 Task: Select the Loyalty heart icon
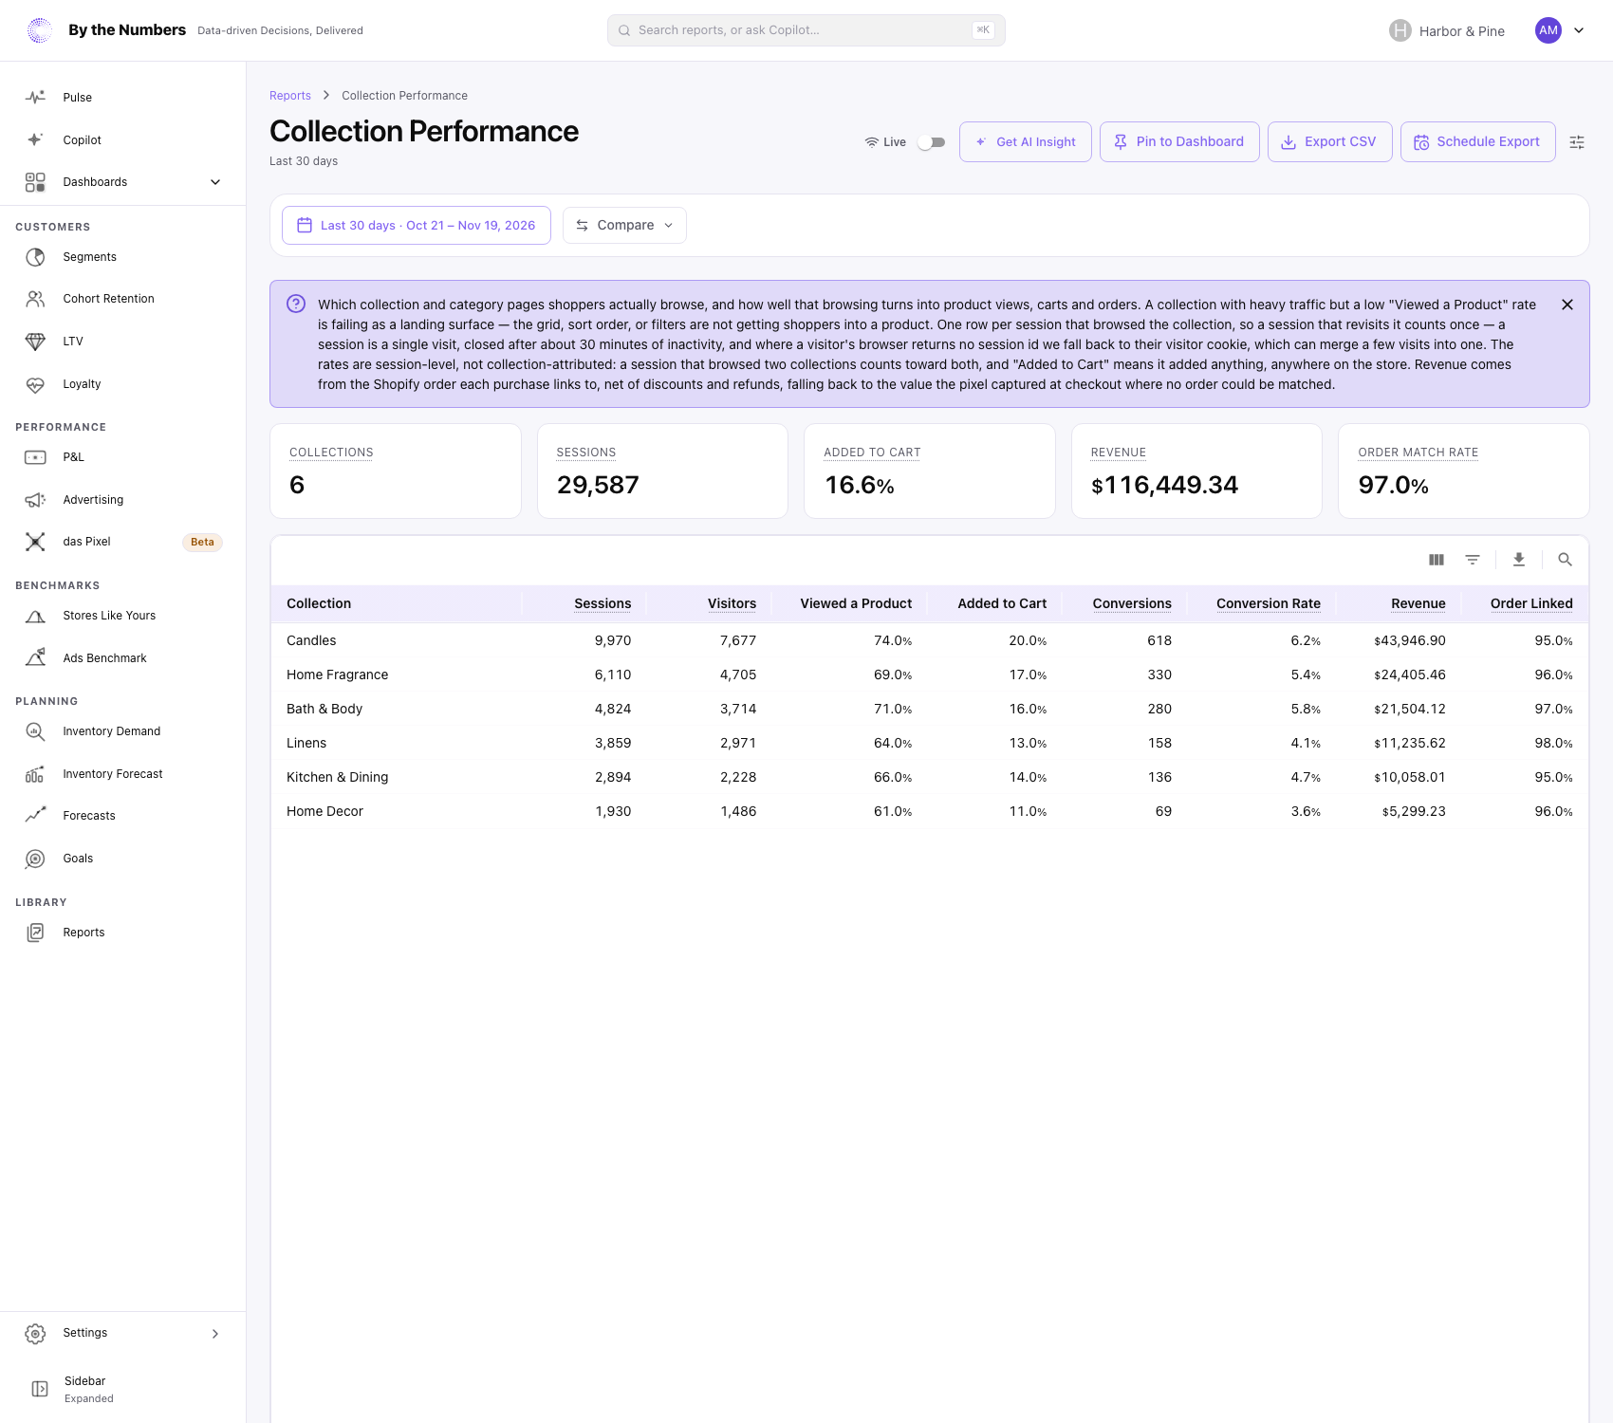point(35,384)
